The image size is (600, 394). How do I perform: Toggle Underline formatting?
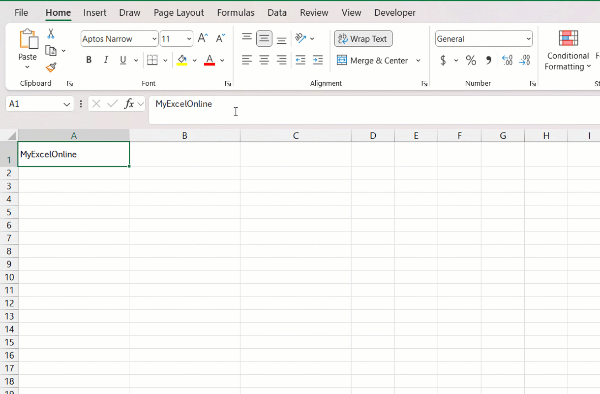(123, 60)
